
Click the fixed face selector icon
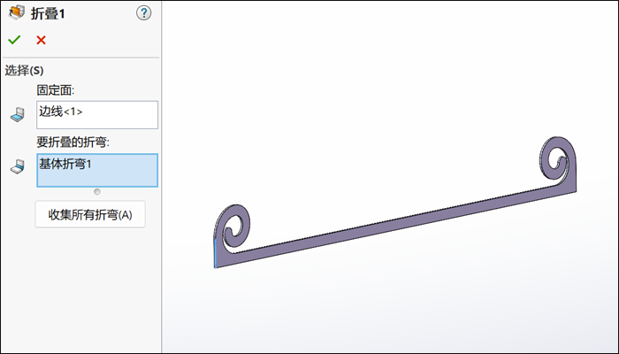[18, 114]
